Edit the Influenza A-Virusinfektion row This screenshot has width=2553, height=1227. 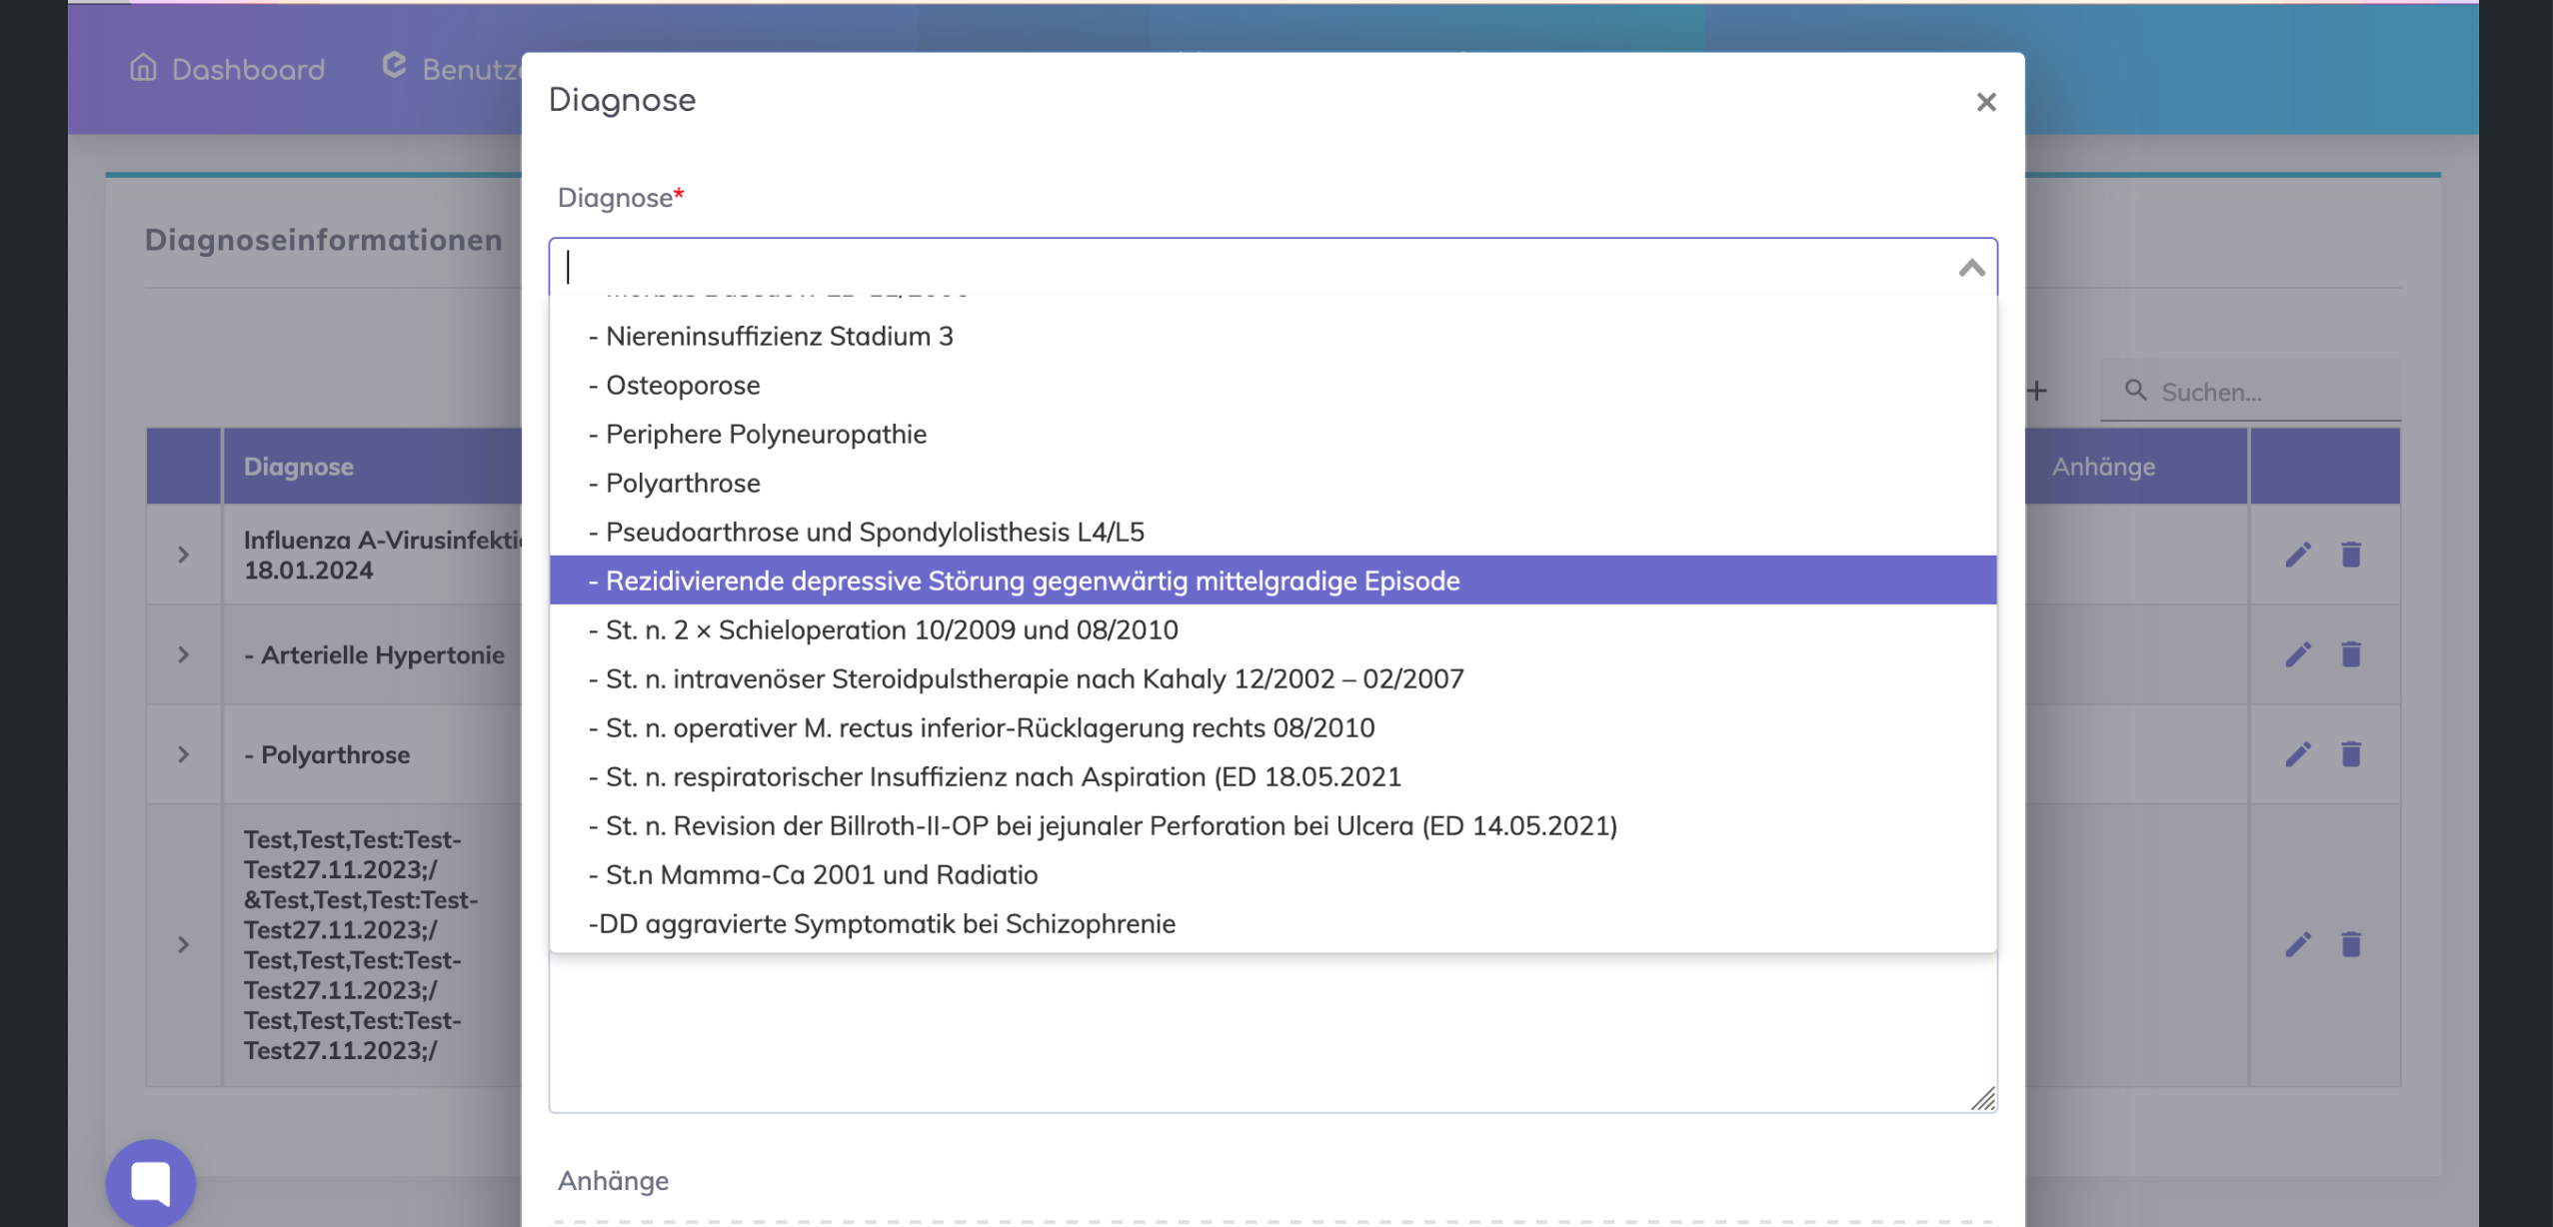[x=2297, y=555]
